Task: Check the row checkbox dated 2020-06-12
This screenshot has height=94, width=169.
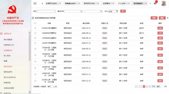Action: pyautogui.click(x=35, y=49)
